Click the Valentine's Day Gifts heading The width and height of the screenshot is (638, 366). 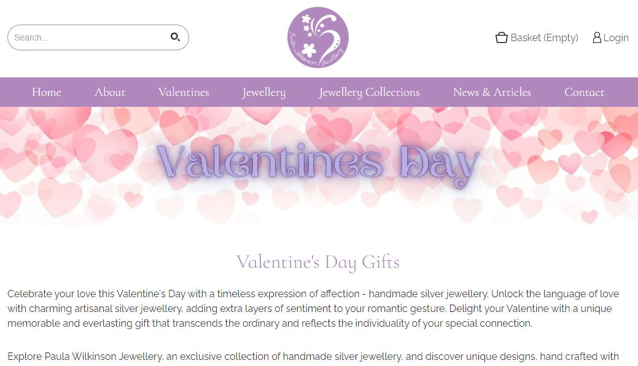[x=318, y=262]
